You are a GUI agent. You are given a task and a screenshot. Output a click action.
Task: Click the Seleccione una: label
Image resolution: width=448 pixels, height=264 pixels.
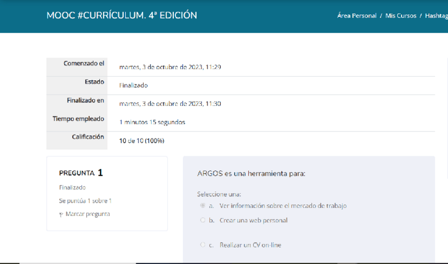tap(219, 194)
